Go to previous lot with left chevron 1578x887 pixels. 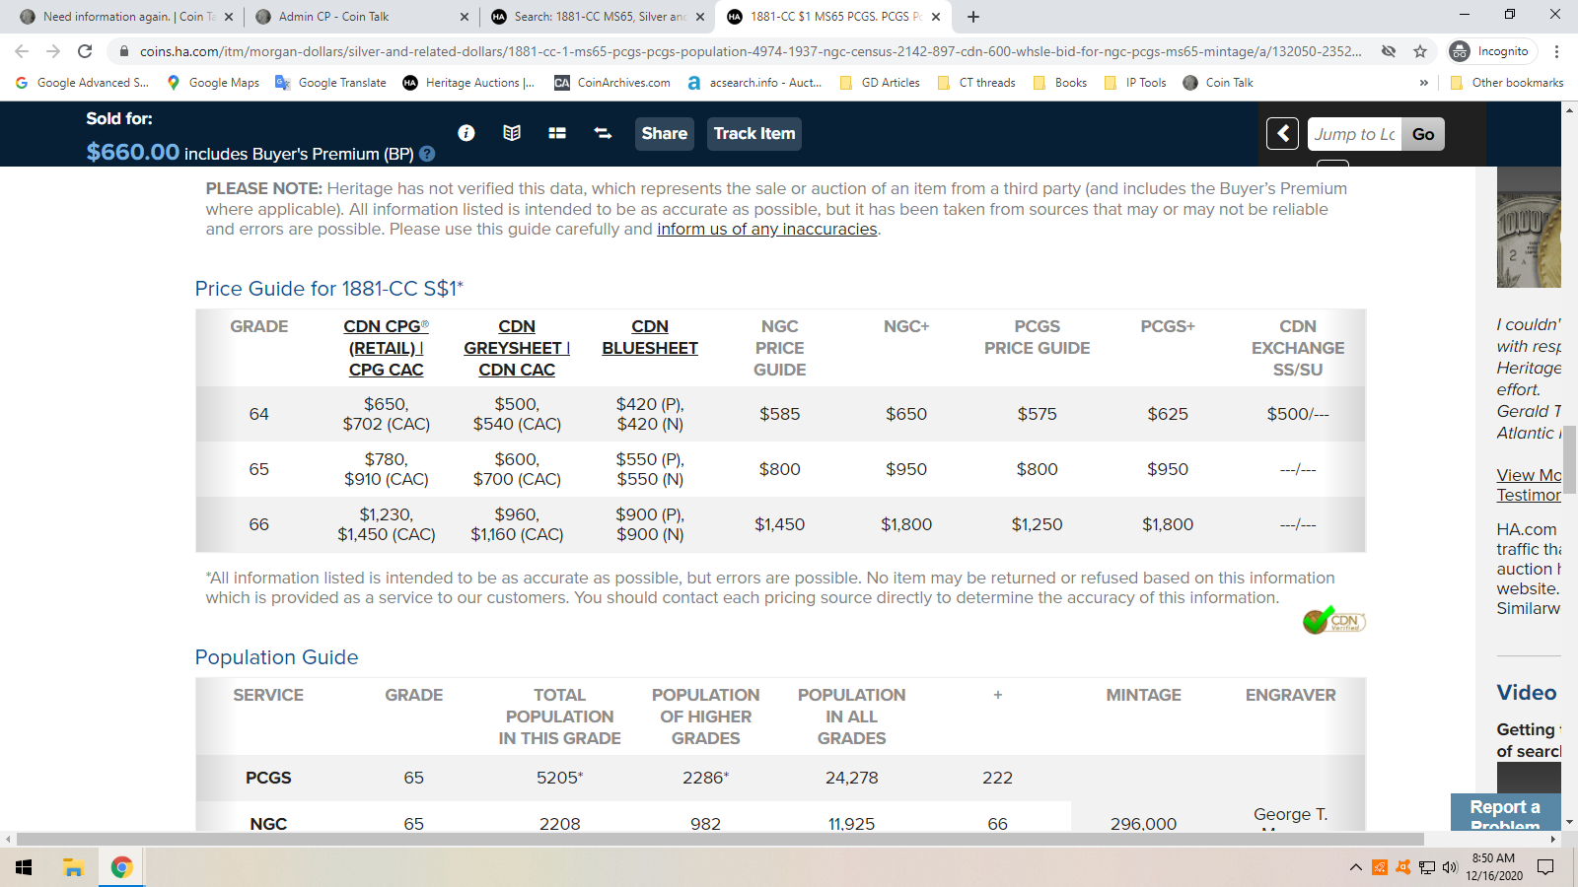[1282, 134]
